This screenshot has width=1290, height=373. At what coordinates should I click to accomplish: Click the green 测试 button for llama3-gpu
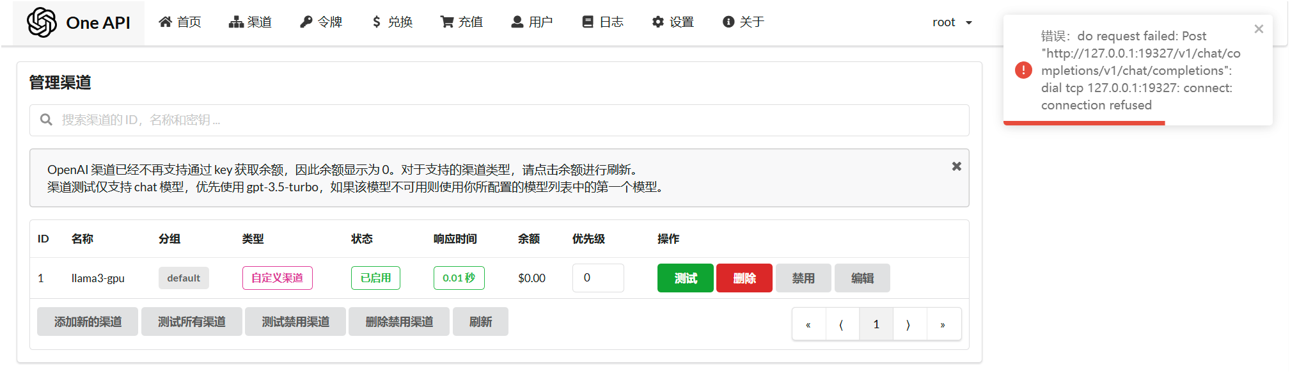(685, 278)
